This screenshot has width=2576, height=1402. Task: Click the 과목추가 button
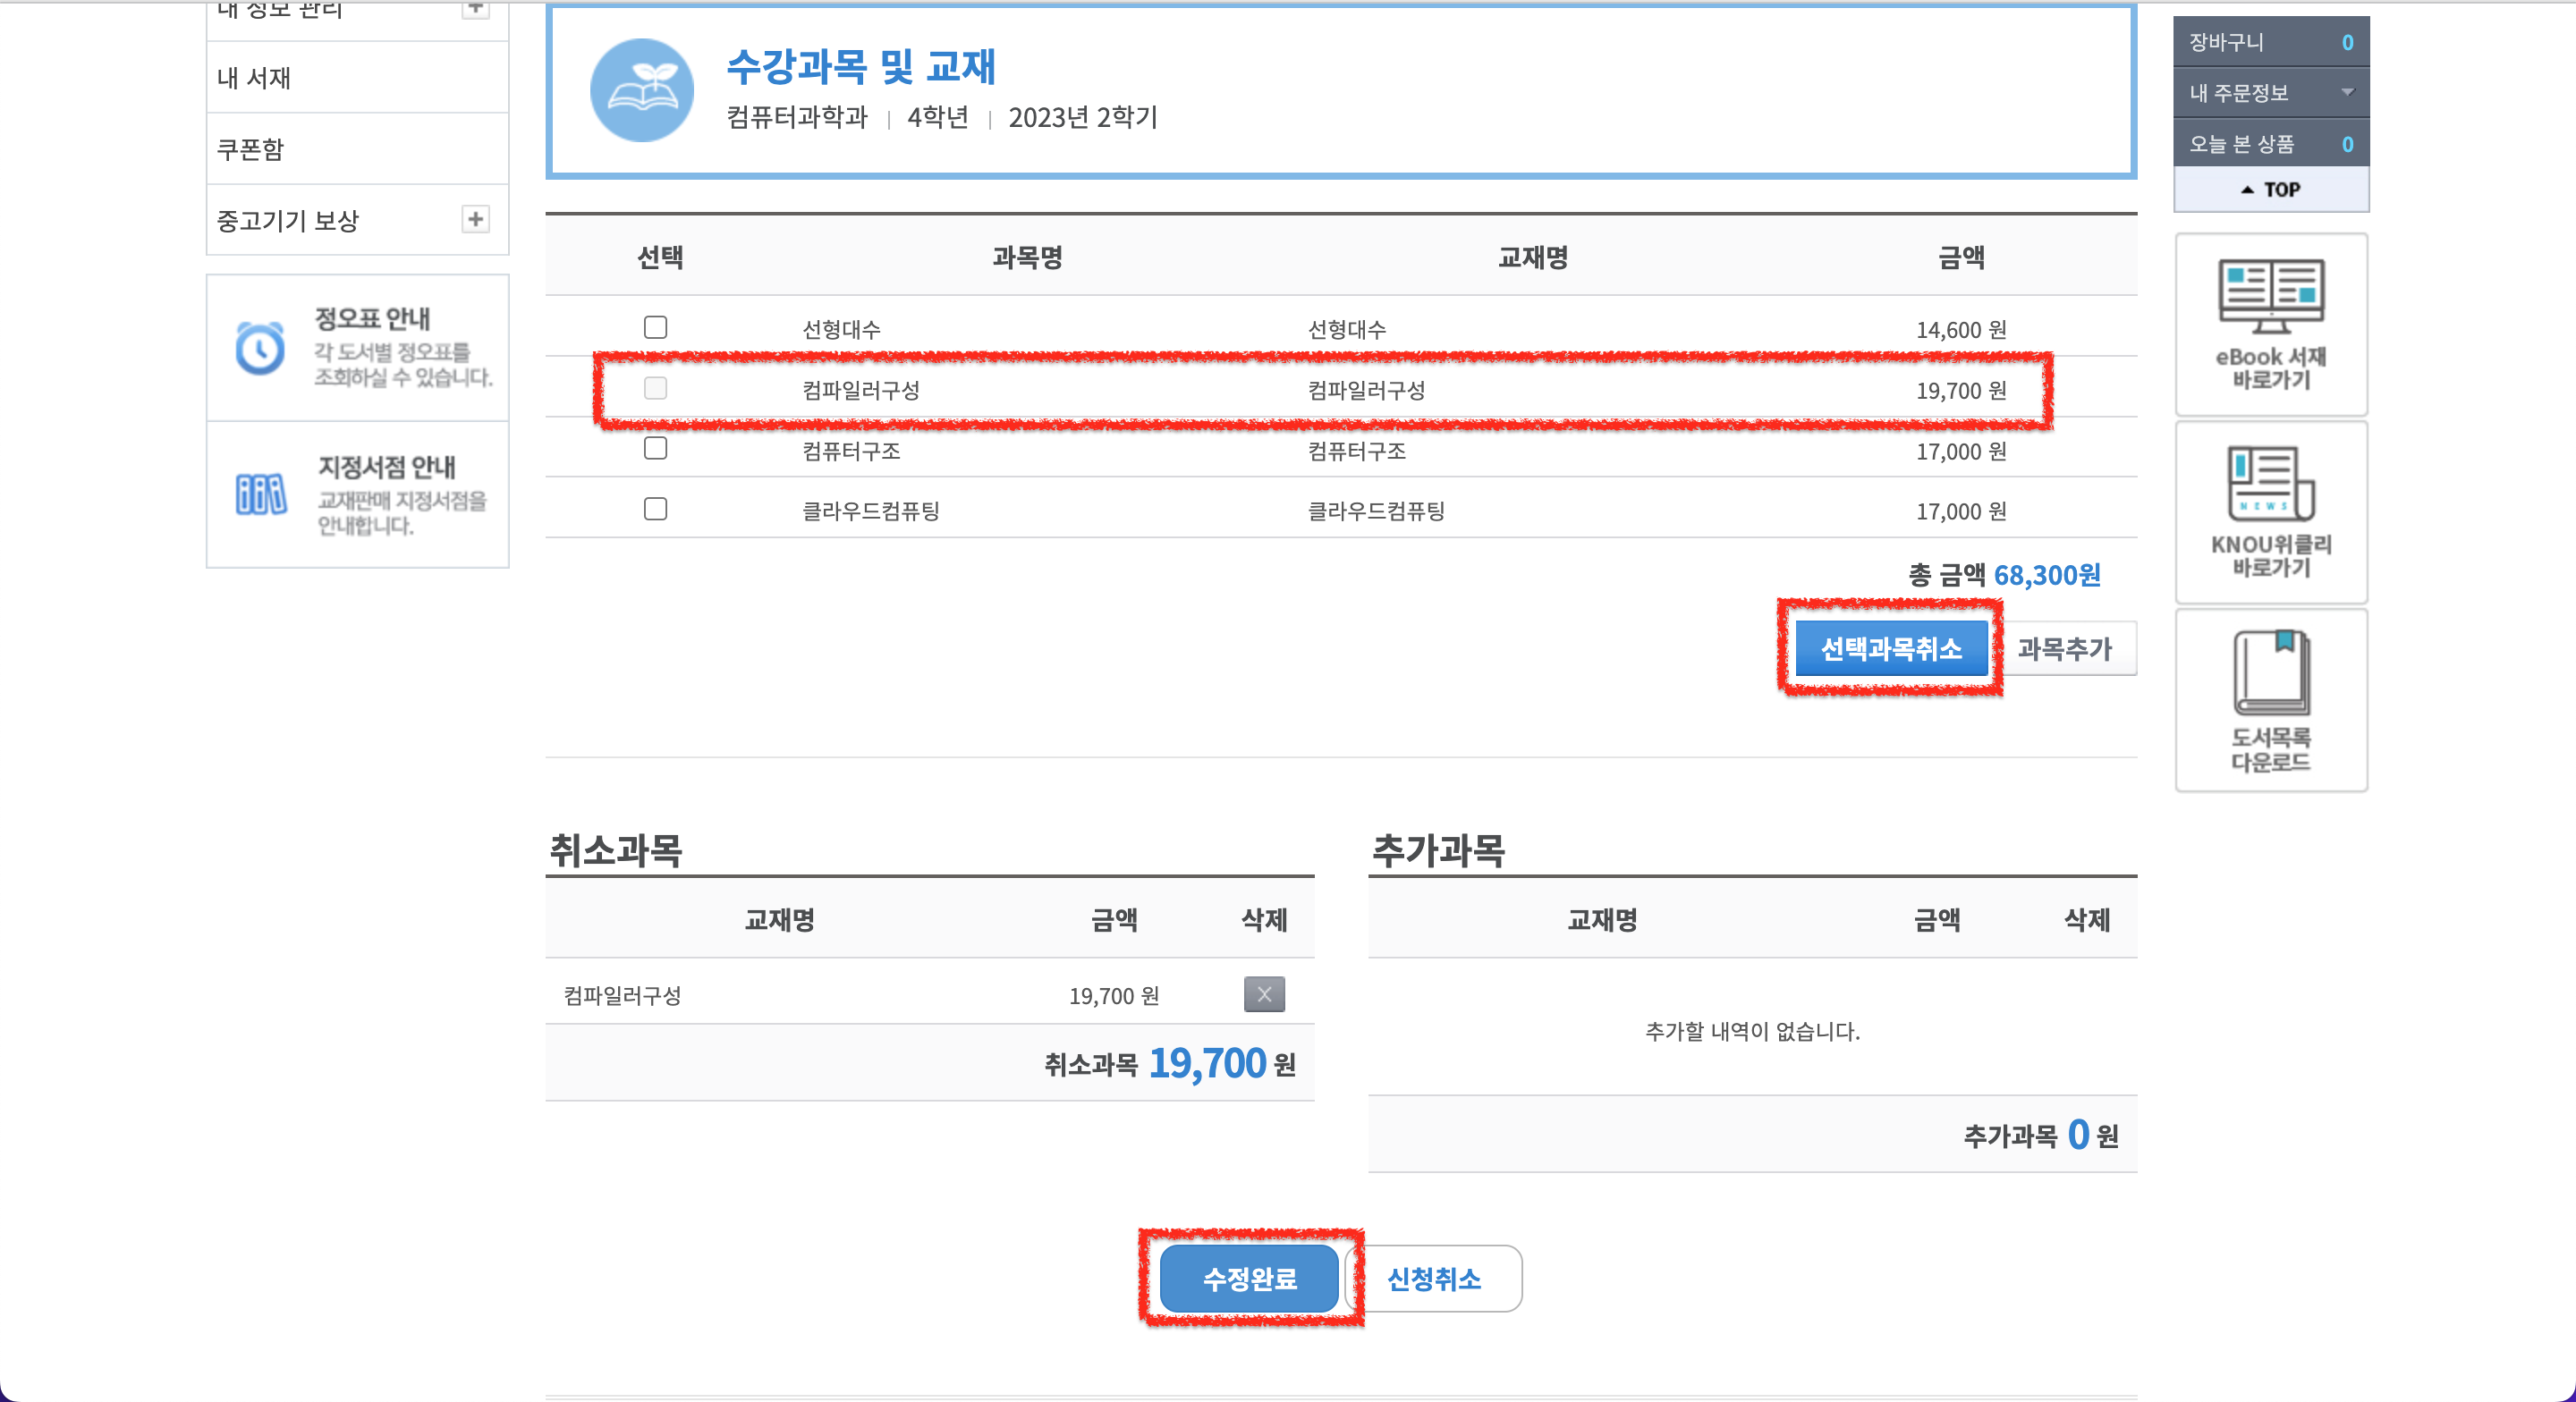coord(2064,649)
